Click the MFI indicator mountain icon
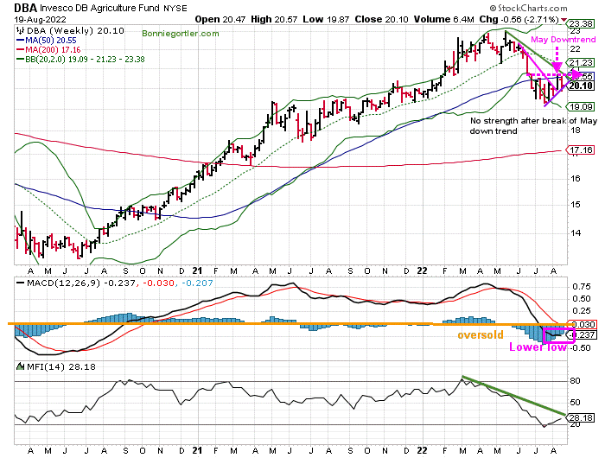Image resolution: width=605 pixels, height=458 pixels. point(21,366)
